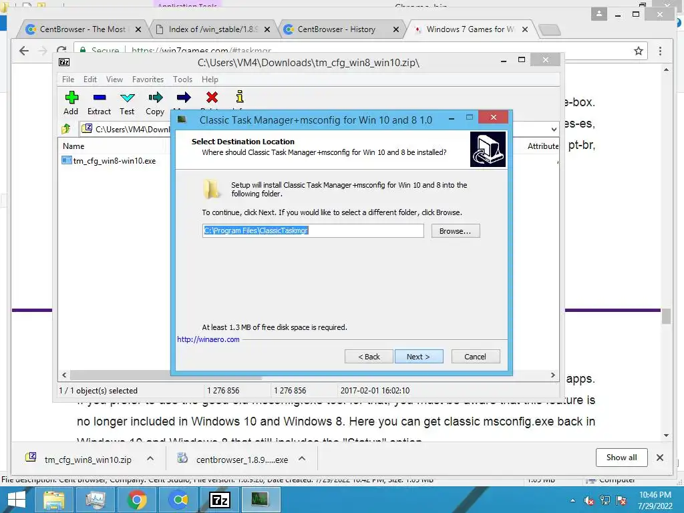Click the Test icon in 7-Zip toolbar
This screenshot has width=684, height=513.
128,98
